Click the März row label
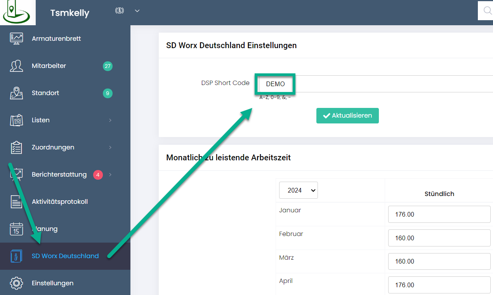Image resolution: width=493 pixels, height=295 pixels. pyautogui.click(x=286, y=258)
